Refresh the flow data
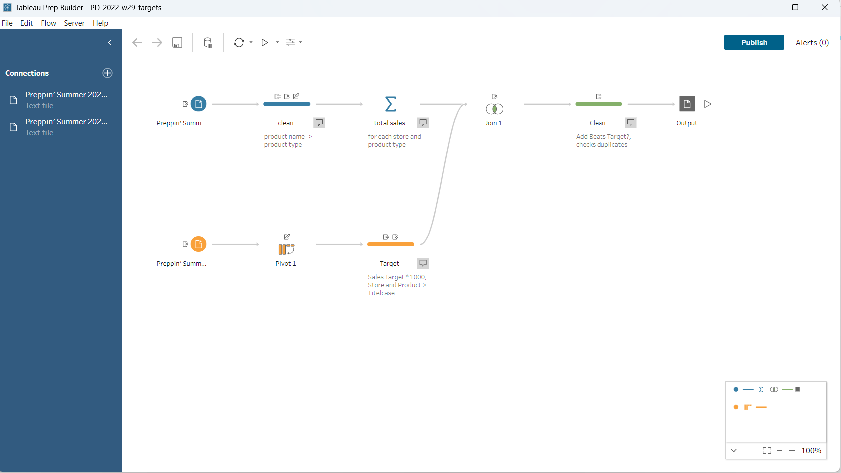Screen dimensions: 841x473 (239, 43)
